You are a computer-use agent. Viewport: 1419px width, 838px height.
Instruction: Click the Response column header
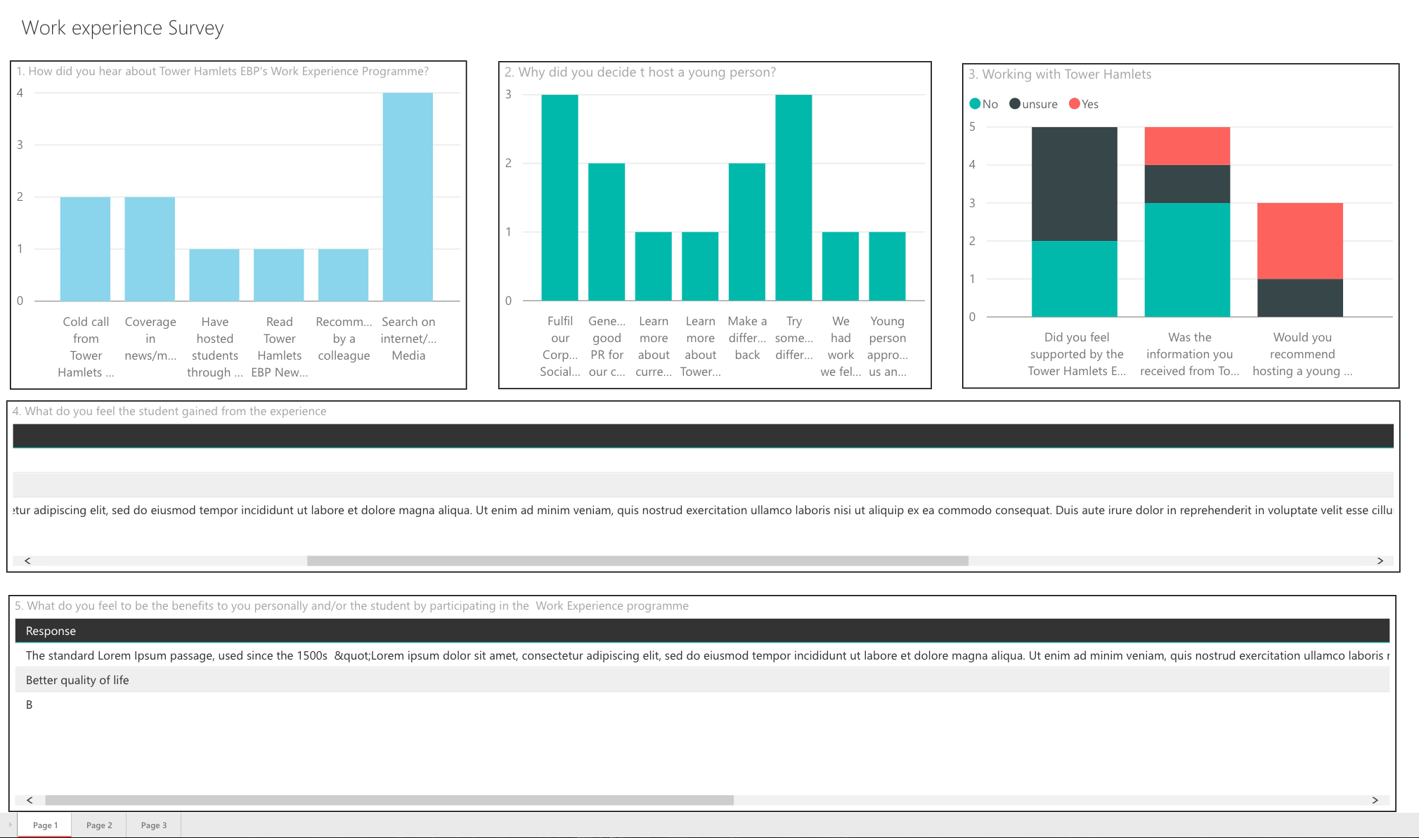(51, 631)
